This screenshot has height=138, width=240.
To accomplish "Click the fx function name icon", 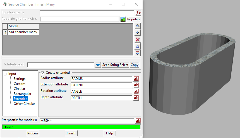I will click(138, 13).
